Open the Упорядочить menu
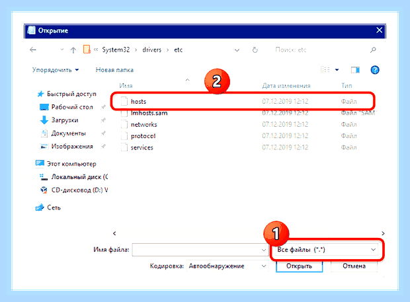The width and height of the screenshot is (410, 302). coord(56,70)
